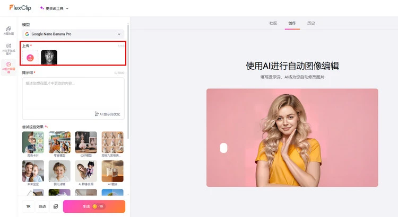
Task: Open the Google Nano Banana Pro model dropdown
Action: click(x=73, y=34)
